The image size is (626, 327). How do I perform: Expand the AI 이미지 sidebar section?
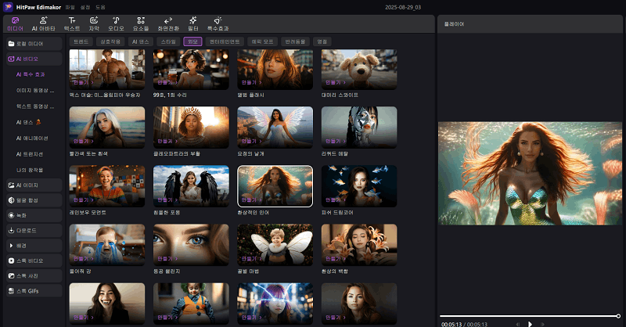pos(33,185)
